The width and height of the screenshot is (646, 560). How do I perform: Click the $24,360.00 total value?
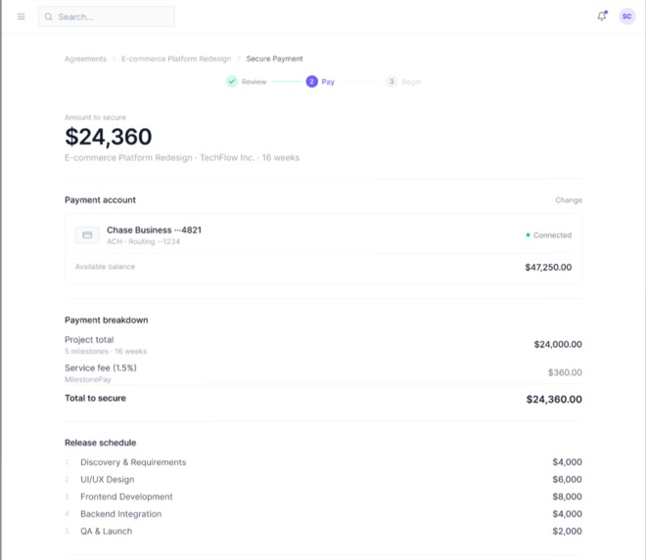554,399
